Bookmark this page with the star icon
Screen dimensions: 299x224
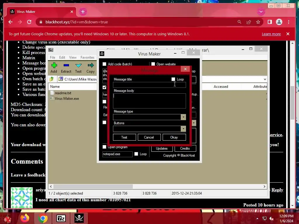(258, 22)
